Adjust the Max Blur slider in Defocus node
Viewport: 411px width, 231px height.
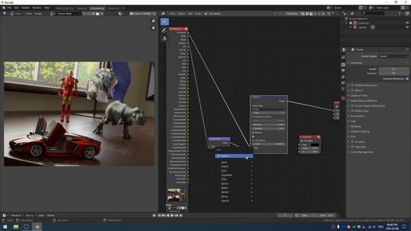268,124
